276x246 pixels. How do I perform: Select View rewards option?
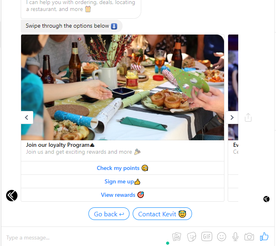(x=123, y=195)
